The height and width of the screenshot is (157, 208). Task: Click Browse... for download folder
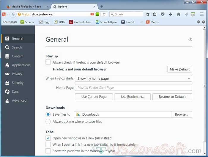click(x=182, y=114)
